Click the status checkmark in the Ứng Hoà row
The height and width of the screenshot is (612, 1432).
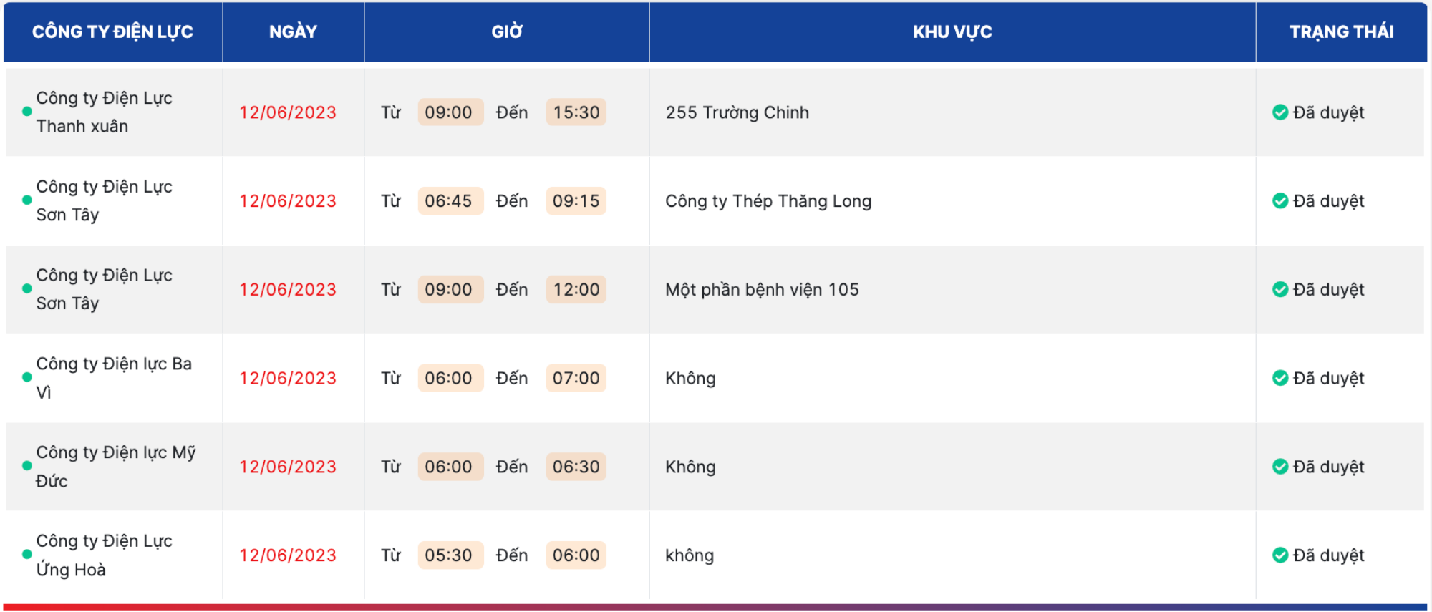(1280, 555)
